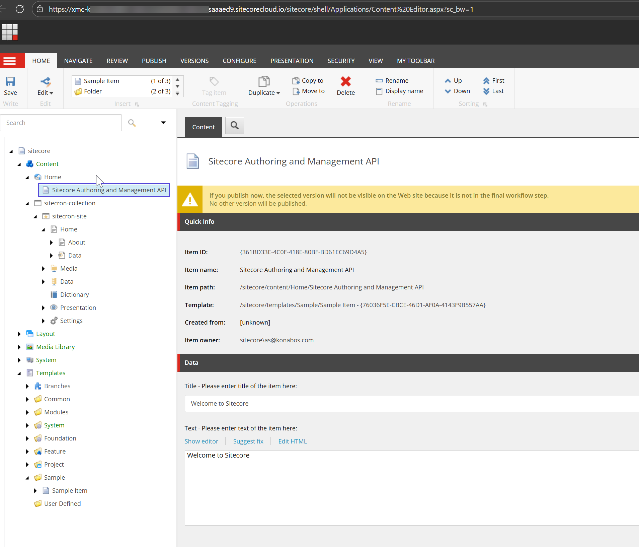Click the Show editor link
This screenshot has height=547, width=639.
(201, 441)
